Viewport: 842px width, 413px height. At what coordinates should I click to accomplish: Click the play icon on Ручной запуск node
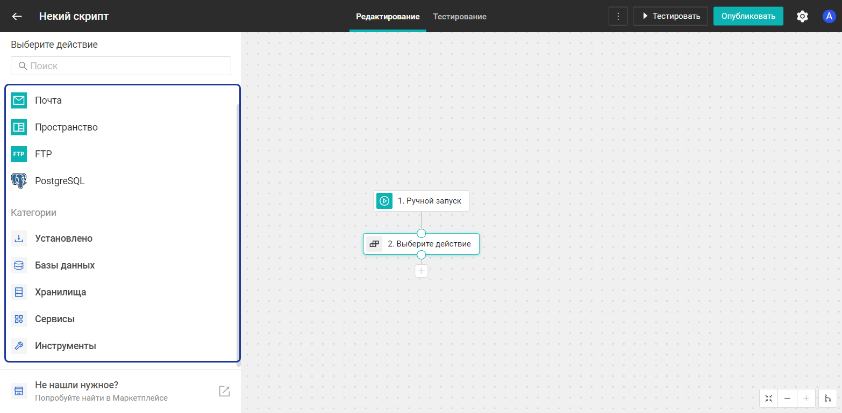click(x=384, y=201)
